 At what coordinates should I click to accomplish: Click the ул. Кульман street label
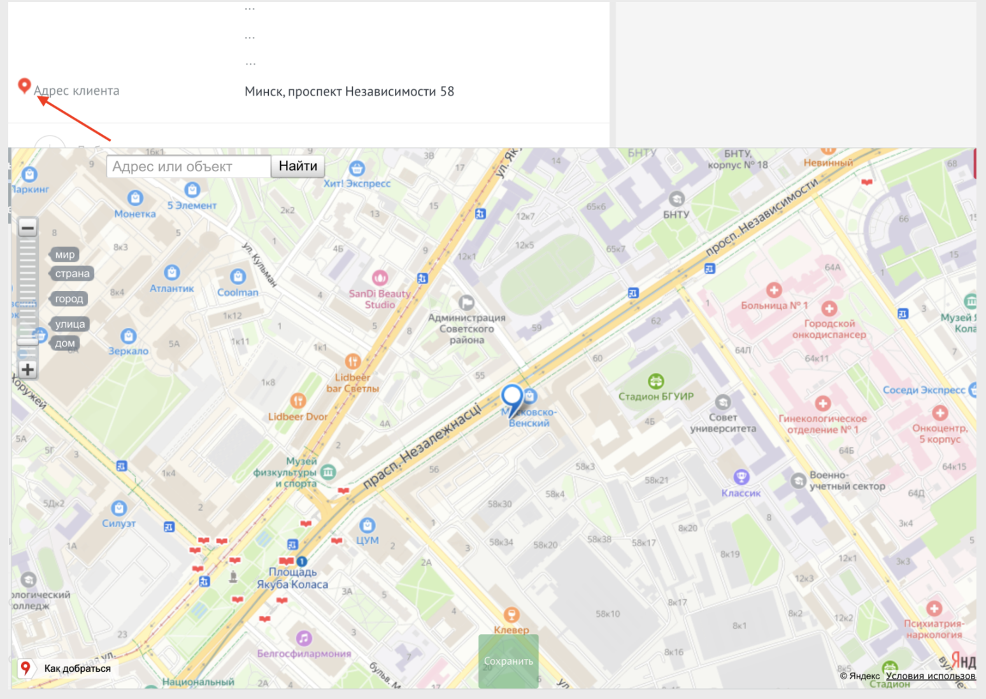(260, 264)
